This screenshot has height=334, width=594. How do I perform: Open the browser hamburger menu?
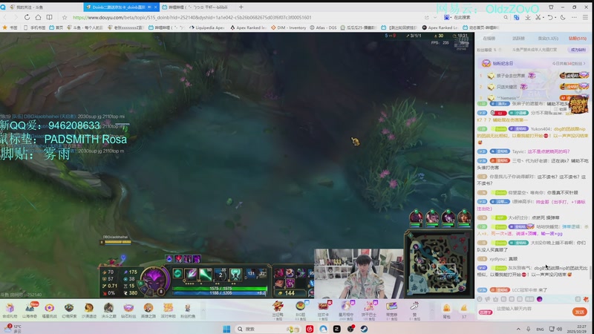click(585, 17)
